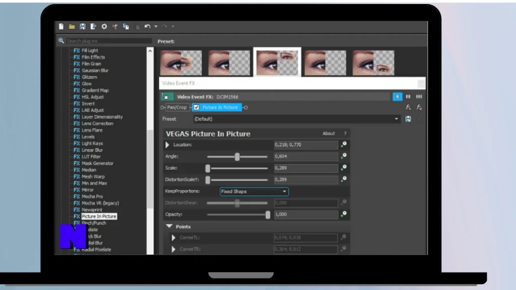This screenshot has height=290, width=516.
Task: Click the Angle value field 0,604
Action: (x=306, y=157)
